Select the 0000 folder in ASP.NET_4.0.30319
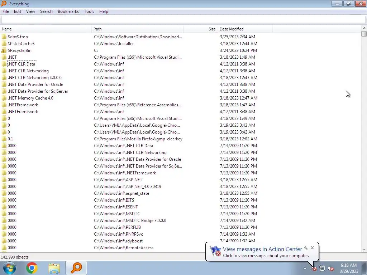This screenshot has height=275, width=367. [12, 186]
